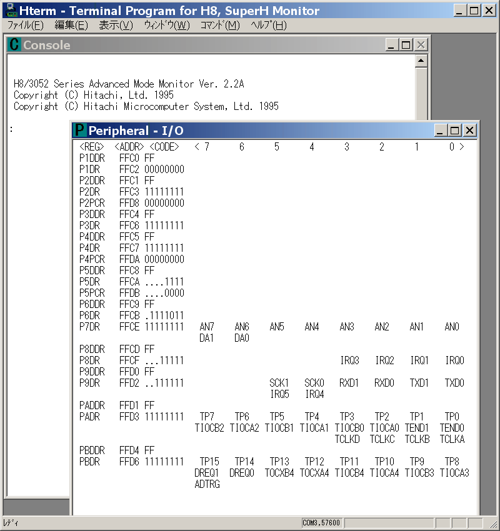The height and width of the screenshot is (531, 500).
Task: Click the TIOCB2 bit label
Action: click(x=209, y=428)
